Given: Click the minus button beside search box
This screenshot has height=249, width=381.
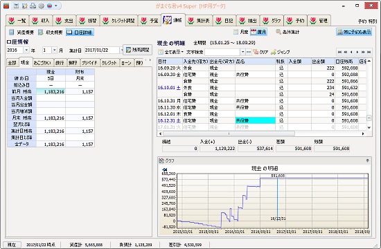Looking at the screenshot, I should pyautogui.click(x=248, y=52).
